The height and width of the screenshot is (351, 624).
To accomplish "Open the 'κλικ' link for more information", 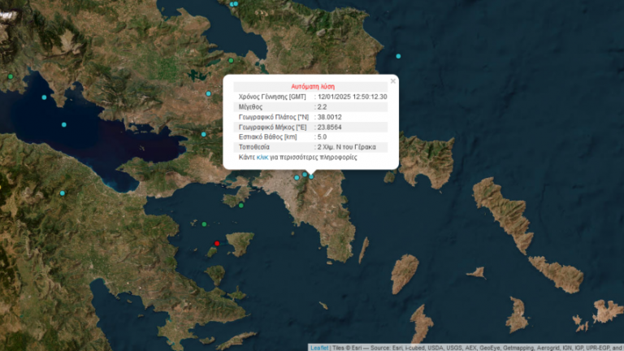I will 262,158.
